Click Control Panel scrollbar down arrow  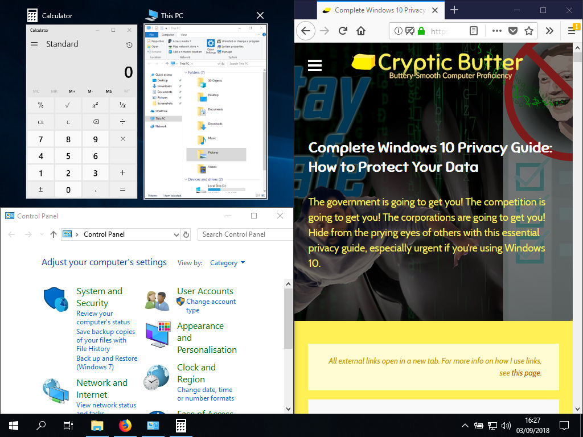tap(288, 409)
